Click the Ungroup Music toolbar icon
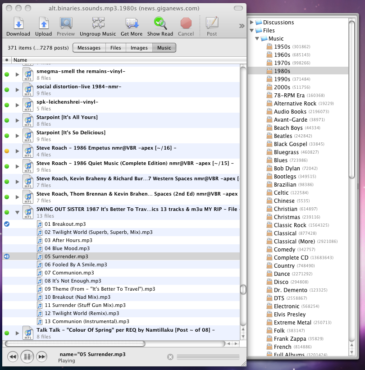 pos(98,23)
